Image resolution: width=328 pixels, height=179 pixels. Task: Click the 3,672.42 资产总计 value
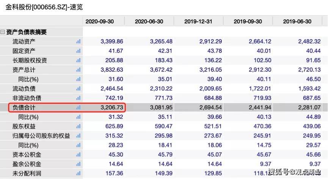click(x=161, y=70)
